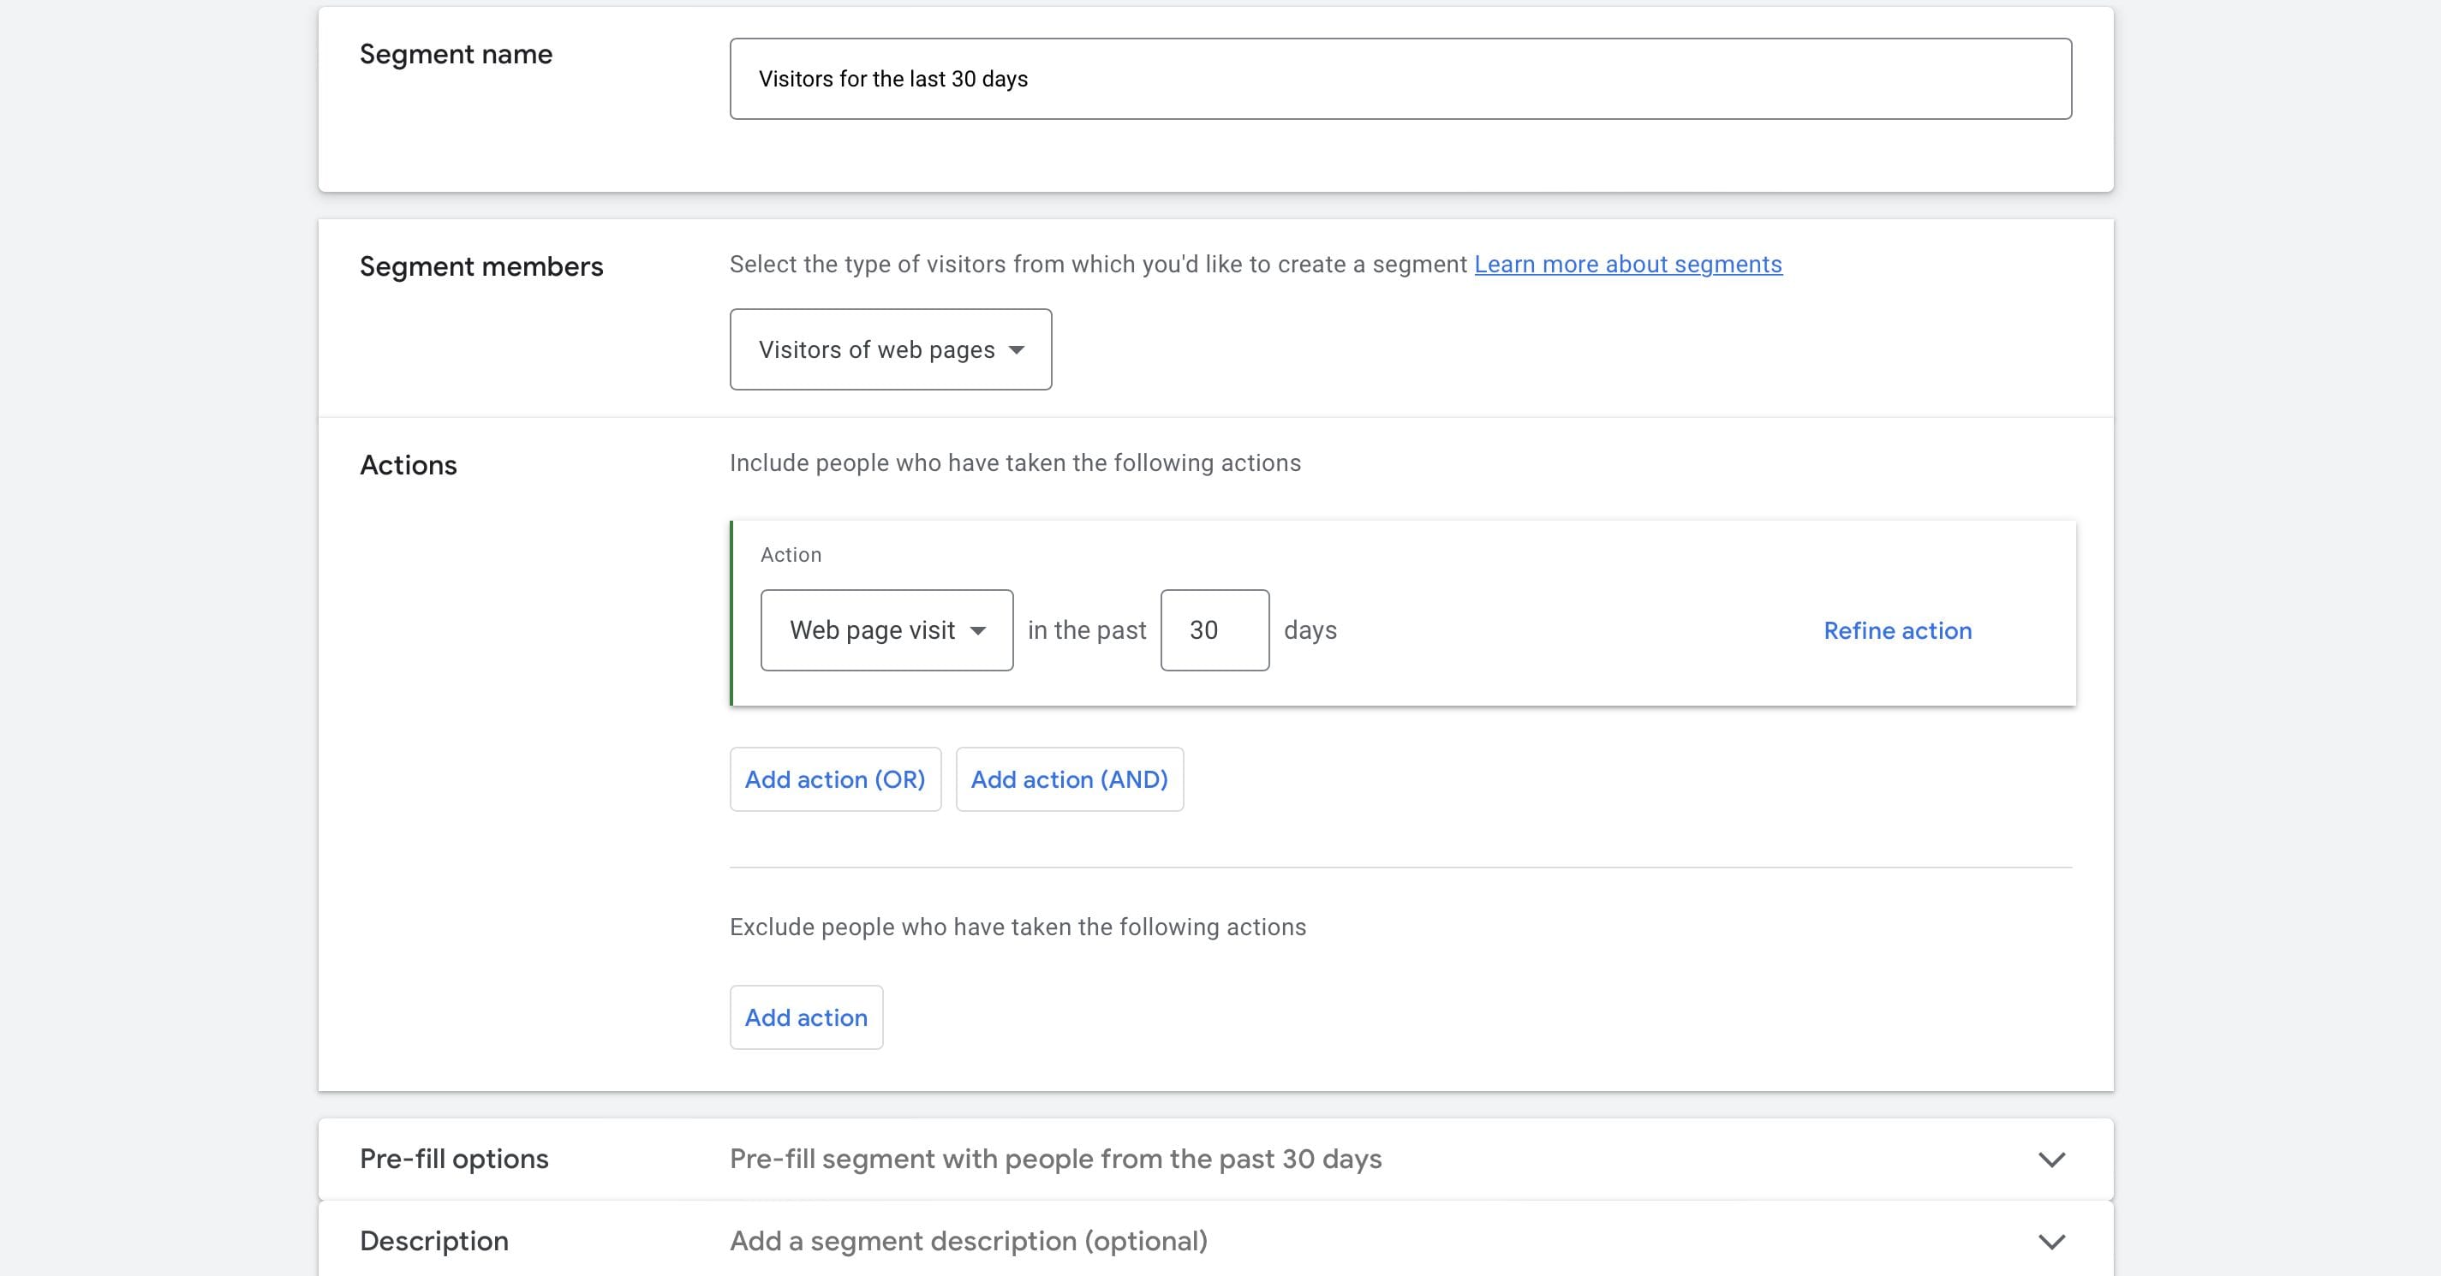Click Add action under Exclude people

coord(807,1017)
